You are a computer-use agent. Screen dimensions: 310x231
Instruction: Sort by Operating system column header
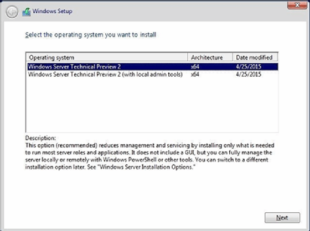tap(107, 57)
